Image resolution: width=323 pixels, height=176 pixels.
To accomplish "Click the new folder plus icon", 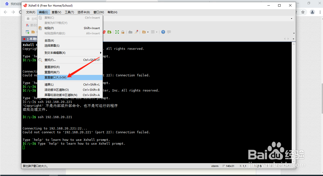I will (144, 32).
